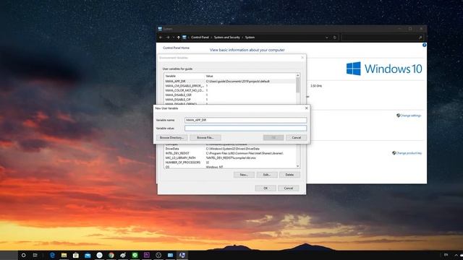Click Browse Directory button

(172, 138)
